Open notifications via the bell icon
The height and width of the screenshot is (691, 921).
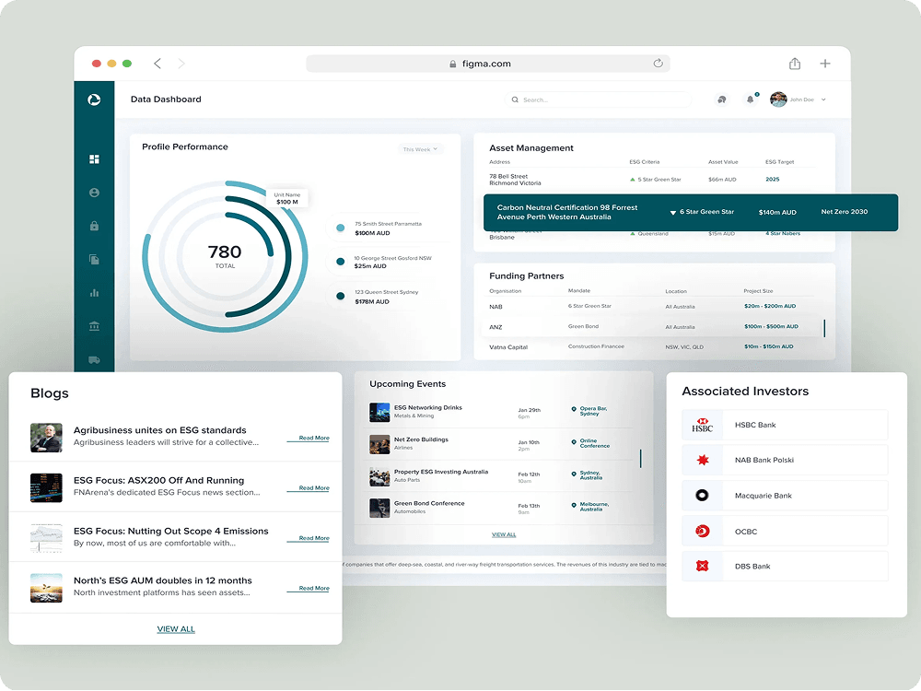coord(750,100)
